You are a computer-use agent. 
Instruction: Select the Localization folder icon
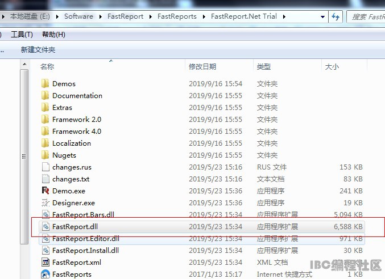click(45, 143)
